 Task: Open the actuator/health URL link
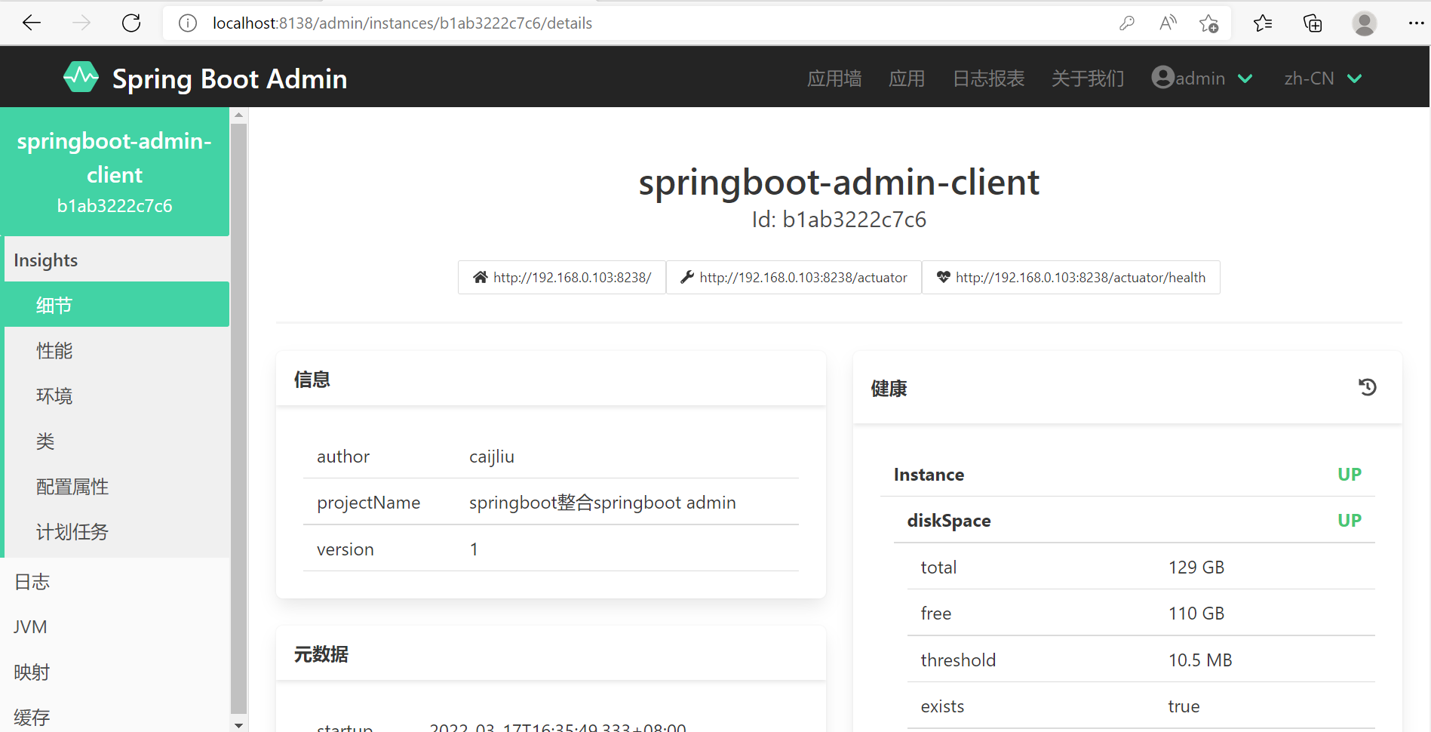tap(1070, 277)
